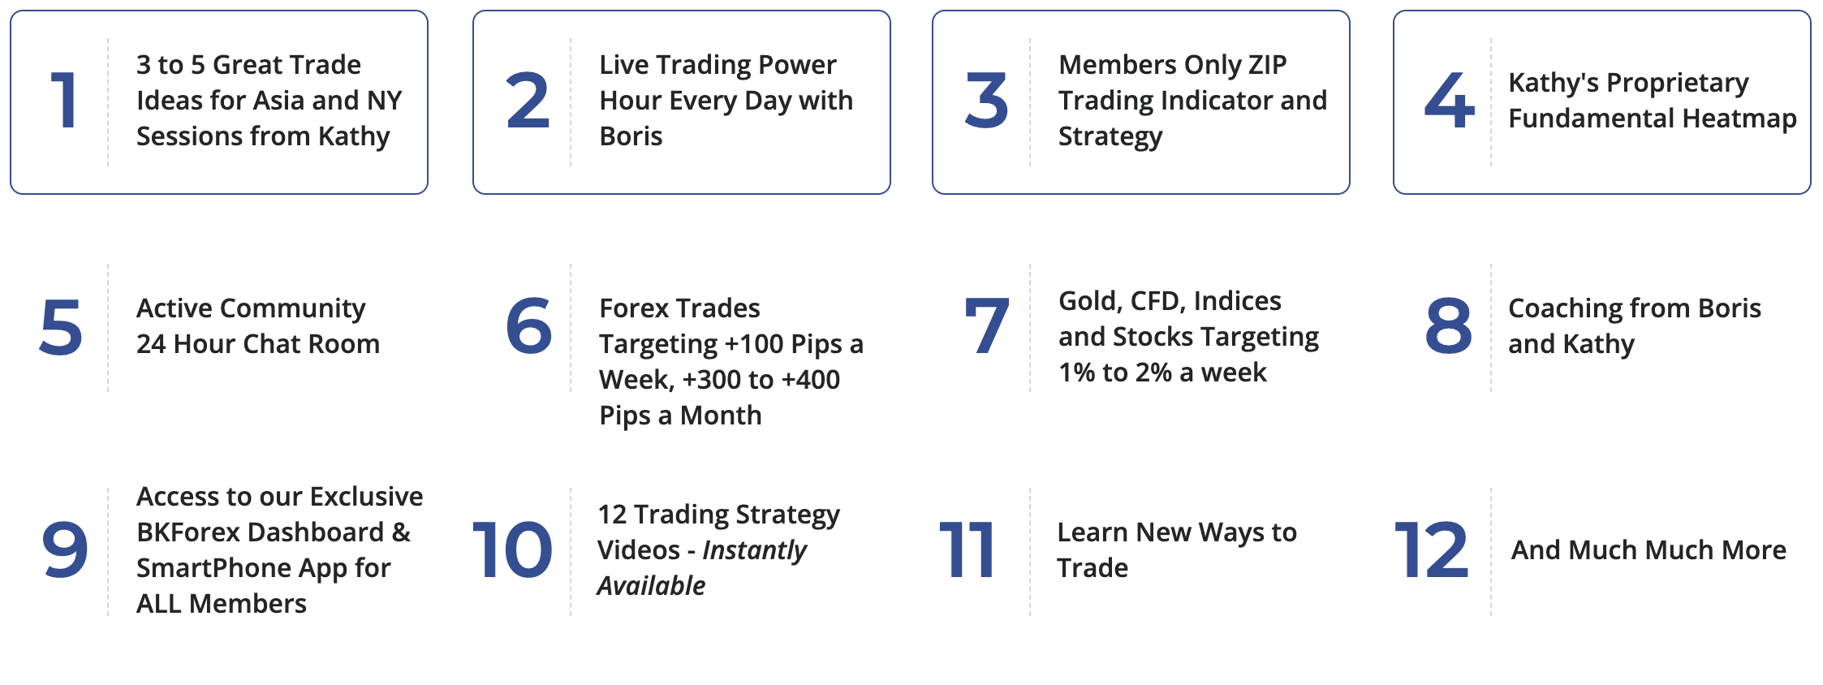
Task: Click 'Members Only ZIP Trading Indicator' text
Action: click(1192, 101)
